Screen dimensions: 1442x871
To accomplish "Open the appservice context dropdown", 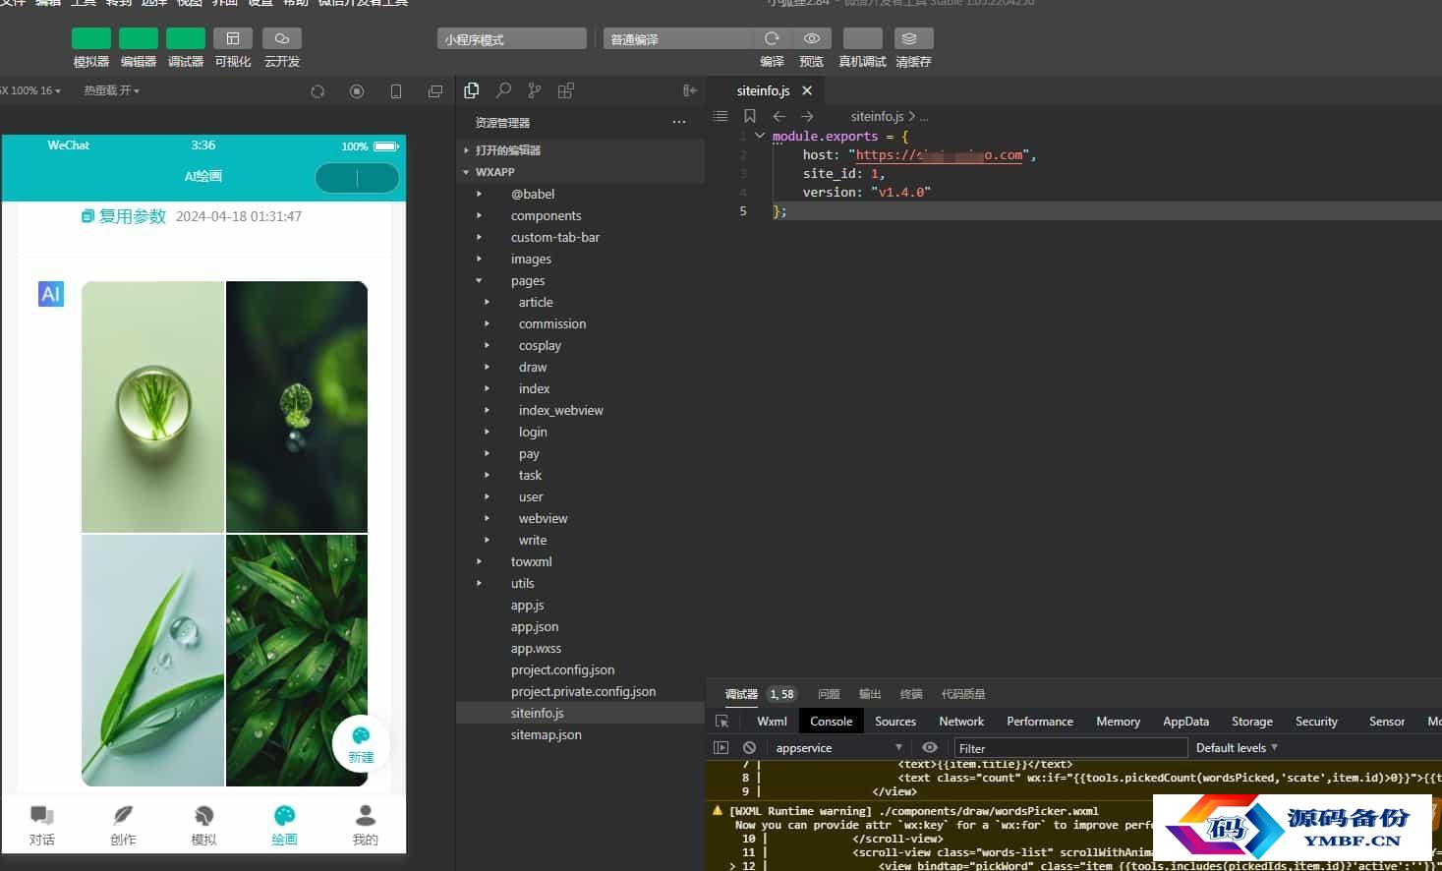I will pyautogui.click(x=838, y=748).
